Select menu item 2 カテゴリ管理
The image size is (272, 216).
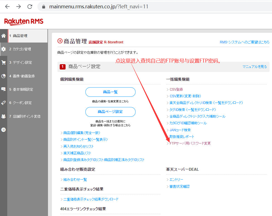click(28, 49)
